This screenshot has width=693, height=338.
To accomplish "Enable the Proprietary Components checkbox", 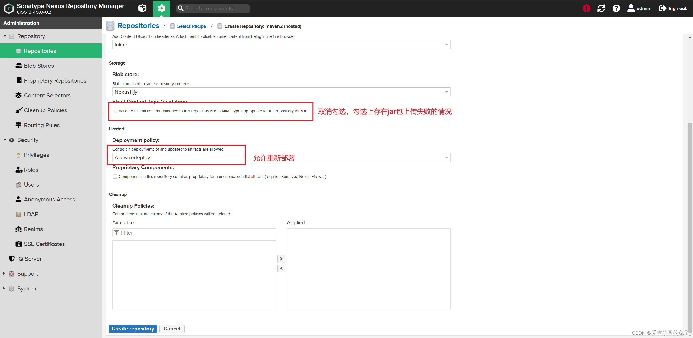I will coord(115,177).
